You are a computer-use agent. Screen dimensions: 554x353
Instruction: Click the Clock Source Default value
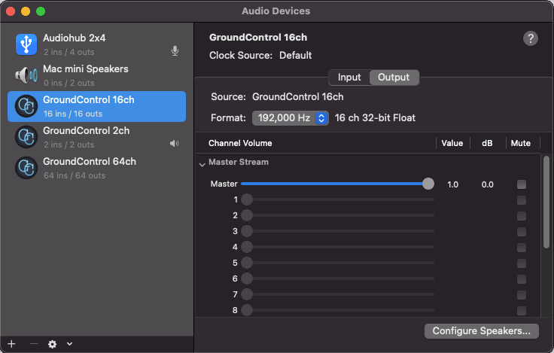click(295, 56)
